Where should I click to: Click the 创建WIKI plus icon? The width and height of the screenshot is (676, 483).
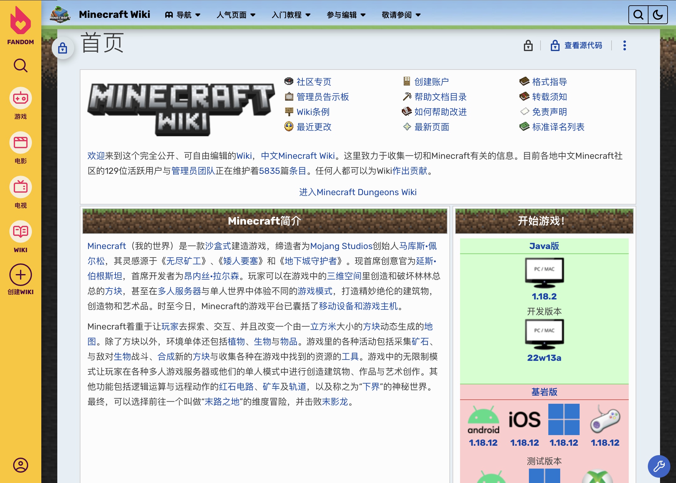pyautogui.click(x=21, y=275)
